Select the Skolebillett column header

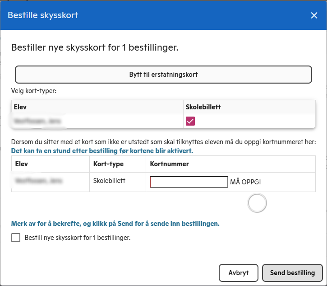click(x=203, y=107)
